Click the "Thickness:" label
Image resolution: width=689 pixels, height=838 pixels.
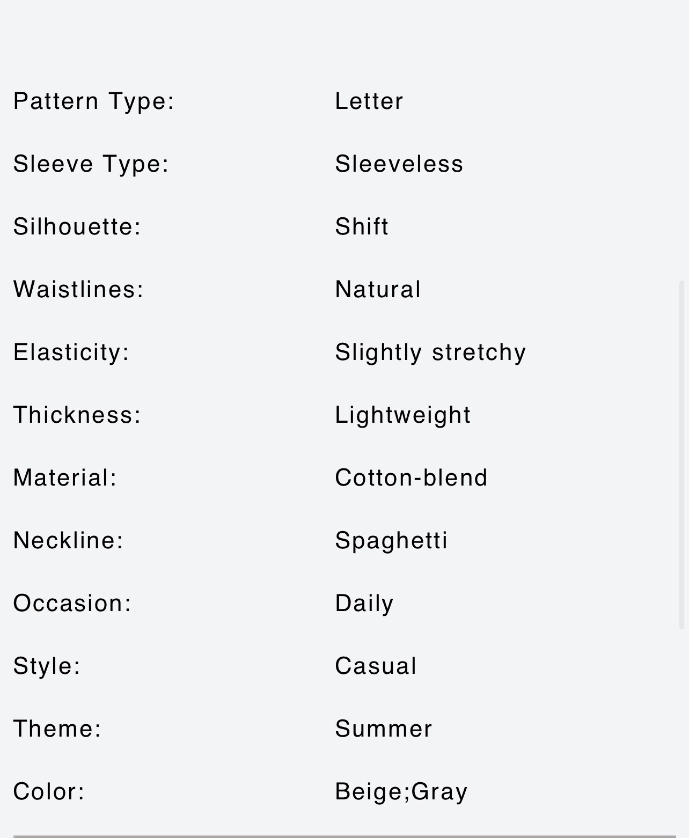77,415
